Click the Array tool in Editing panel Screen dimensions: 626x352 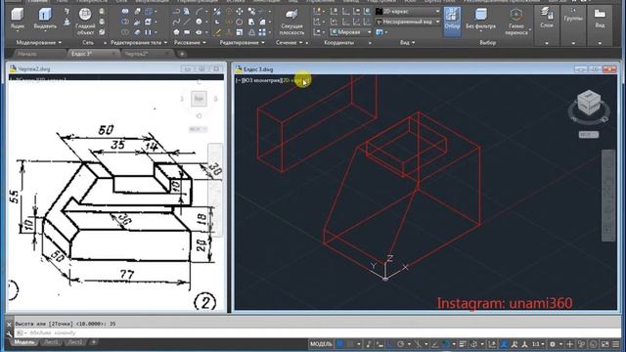tap(262, 32)
